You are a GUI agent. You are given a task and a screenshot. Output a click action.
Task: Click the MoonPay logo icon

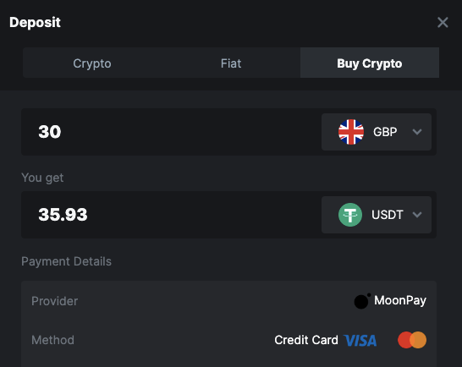(x=362, y=301)
